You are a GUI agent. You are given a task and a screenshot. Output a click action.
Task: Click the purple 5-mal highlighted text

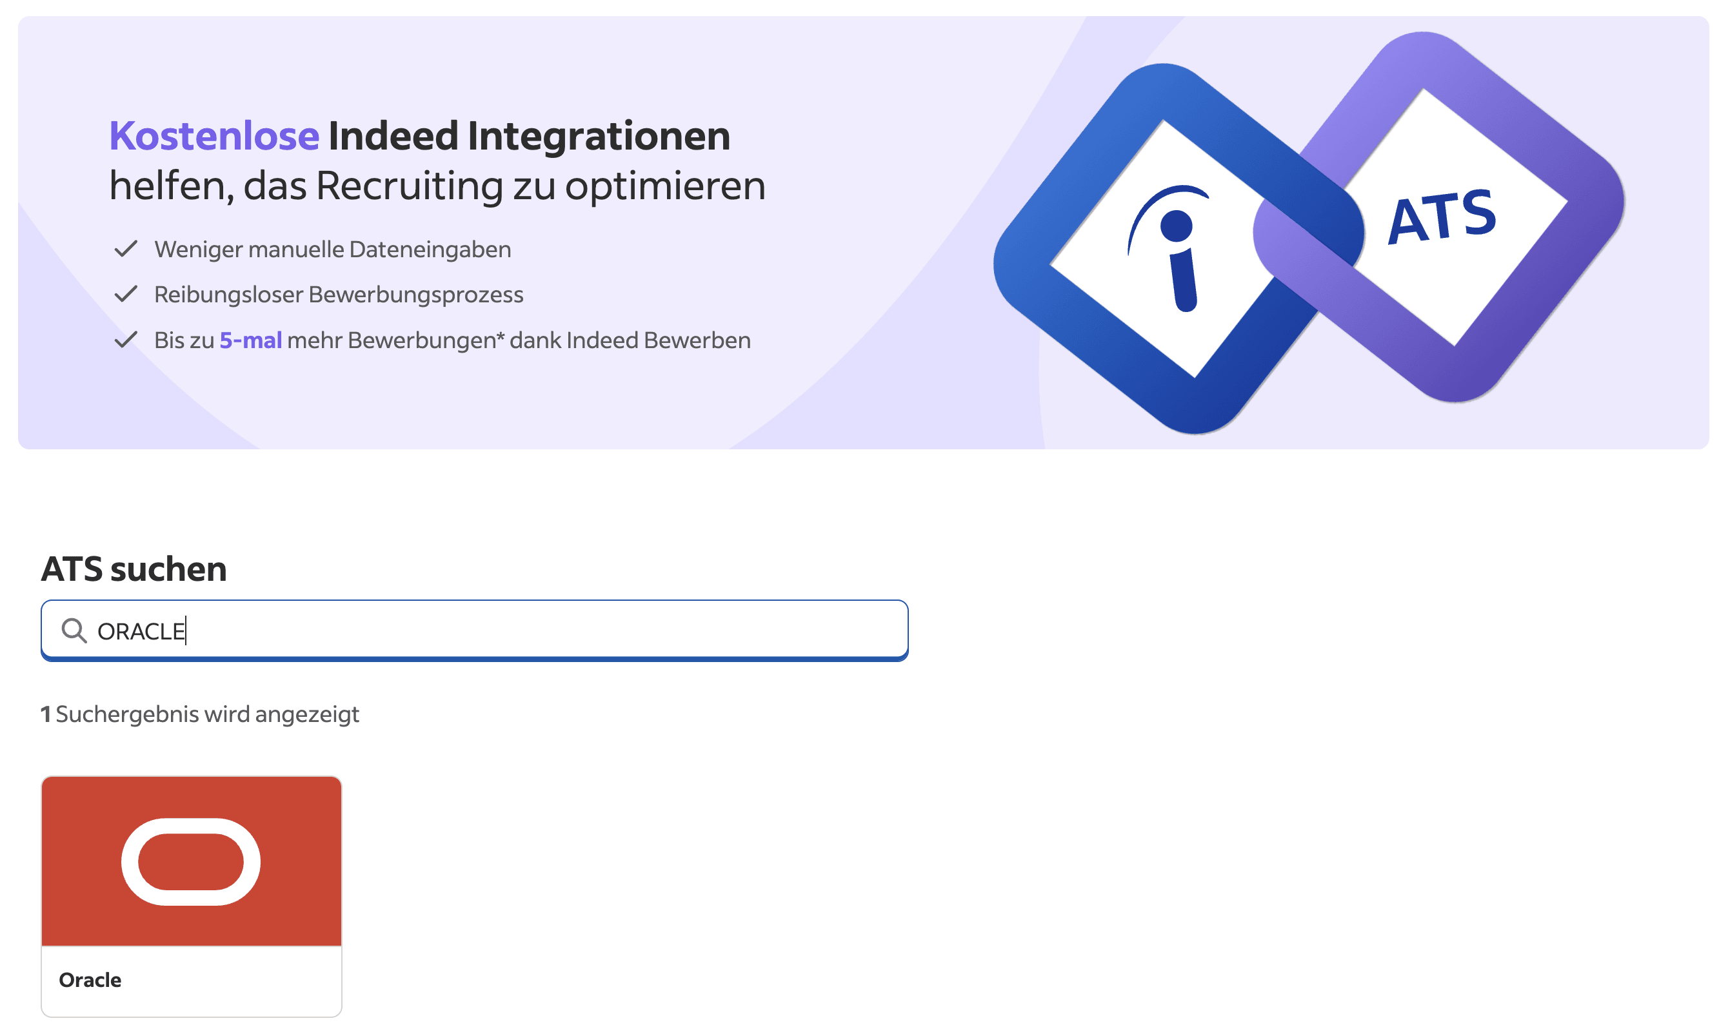pyautogui.click(x=251, y=340)
